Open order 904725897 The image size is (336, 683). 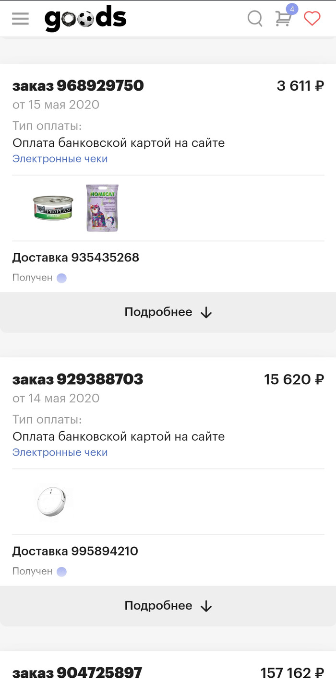77,672
